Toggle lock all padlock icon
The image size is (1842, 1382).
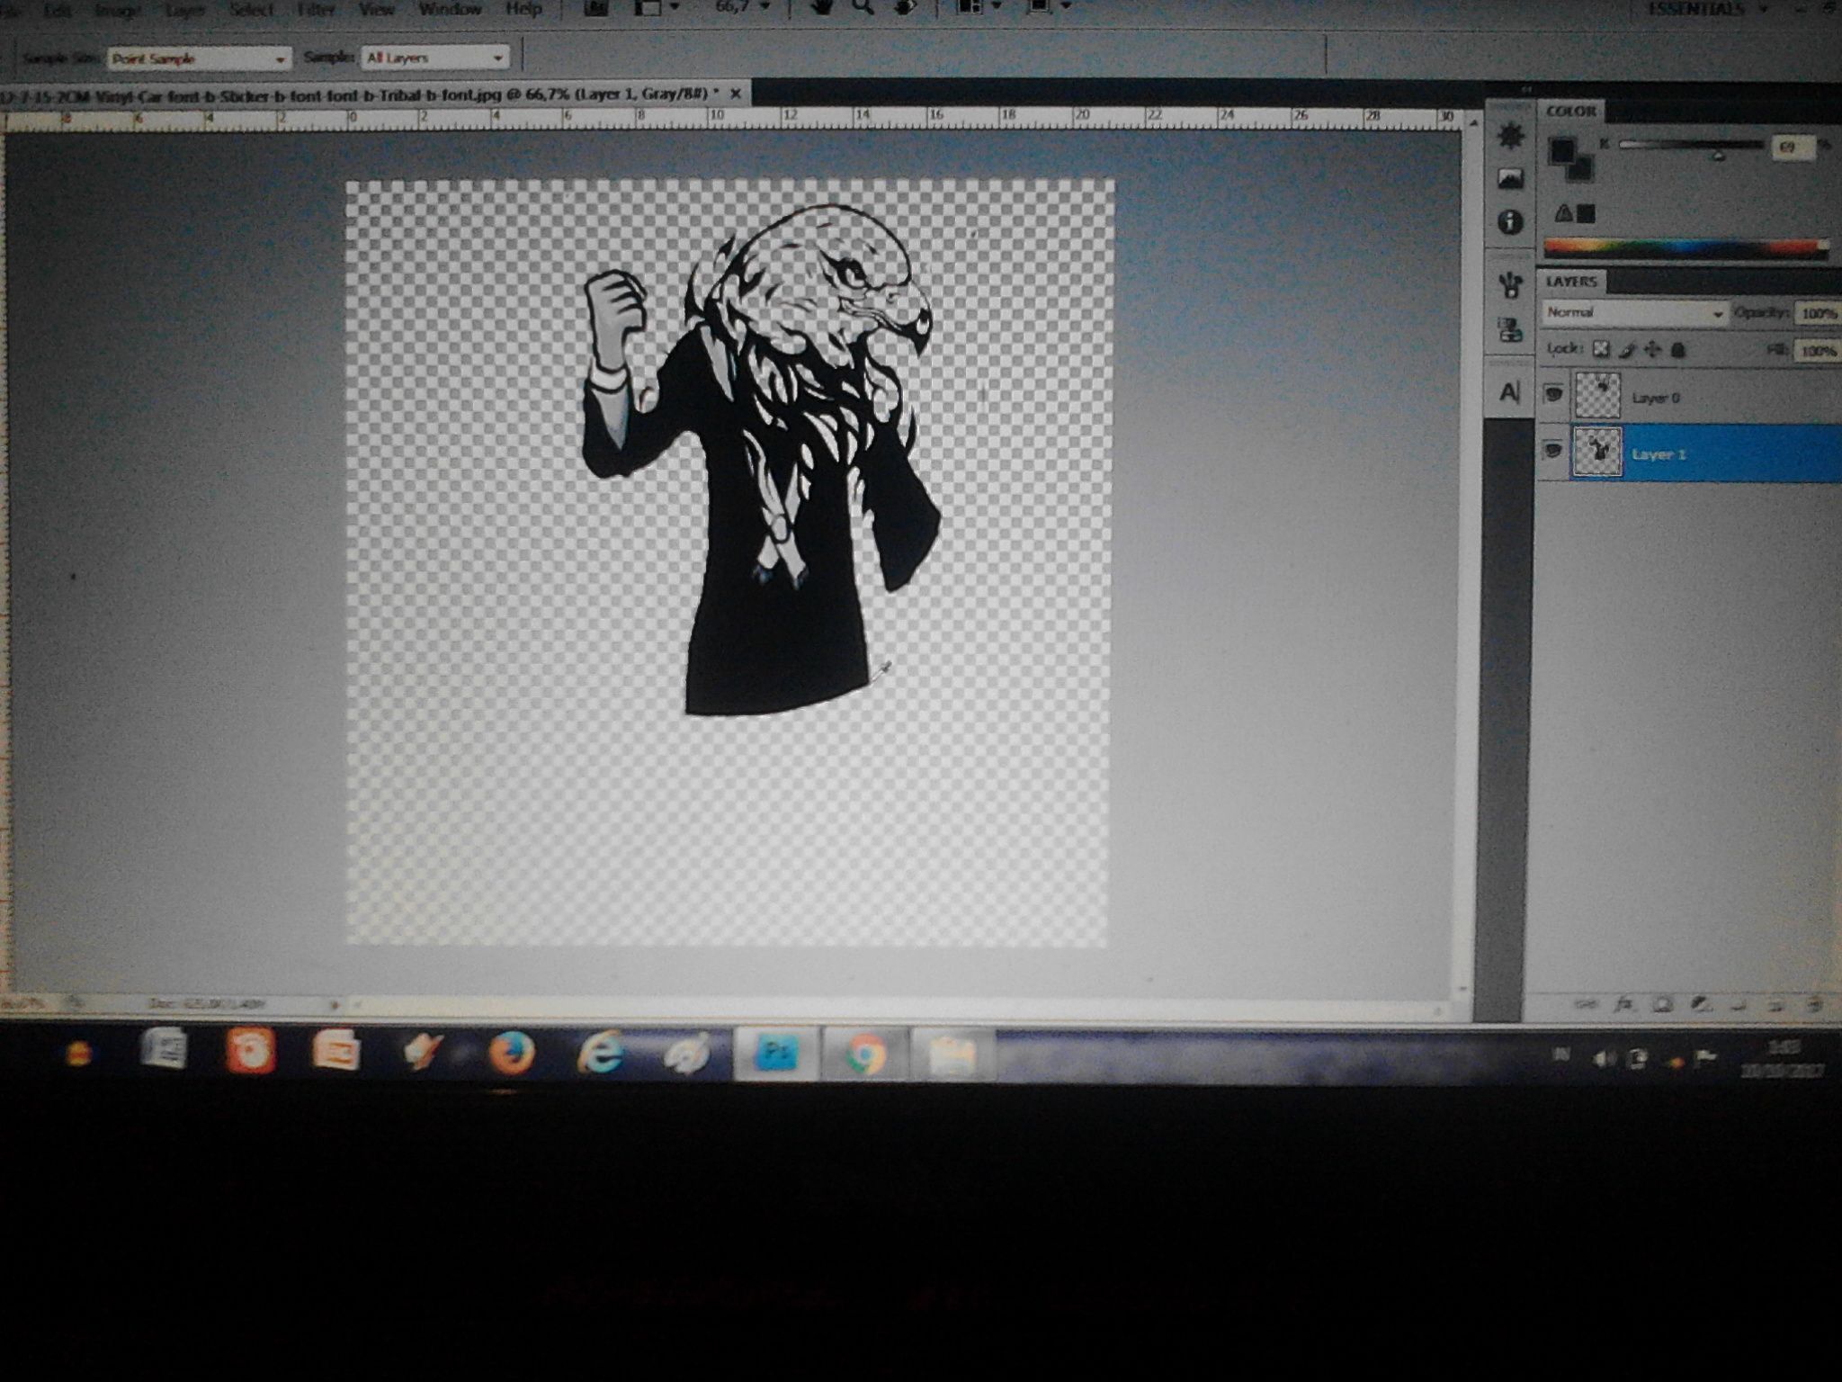pyautogui.click(x=1677, y=349)
